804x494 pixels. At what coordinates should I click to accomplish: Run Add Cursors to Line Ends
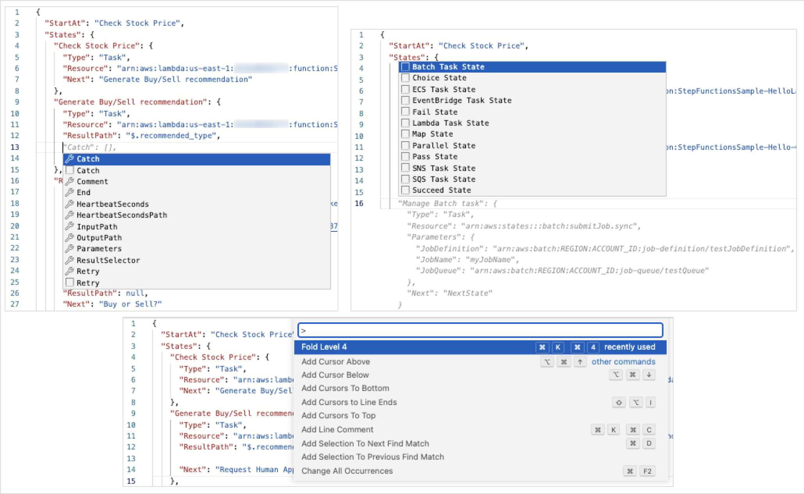(x=480, y=402)
